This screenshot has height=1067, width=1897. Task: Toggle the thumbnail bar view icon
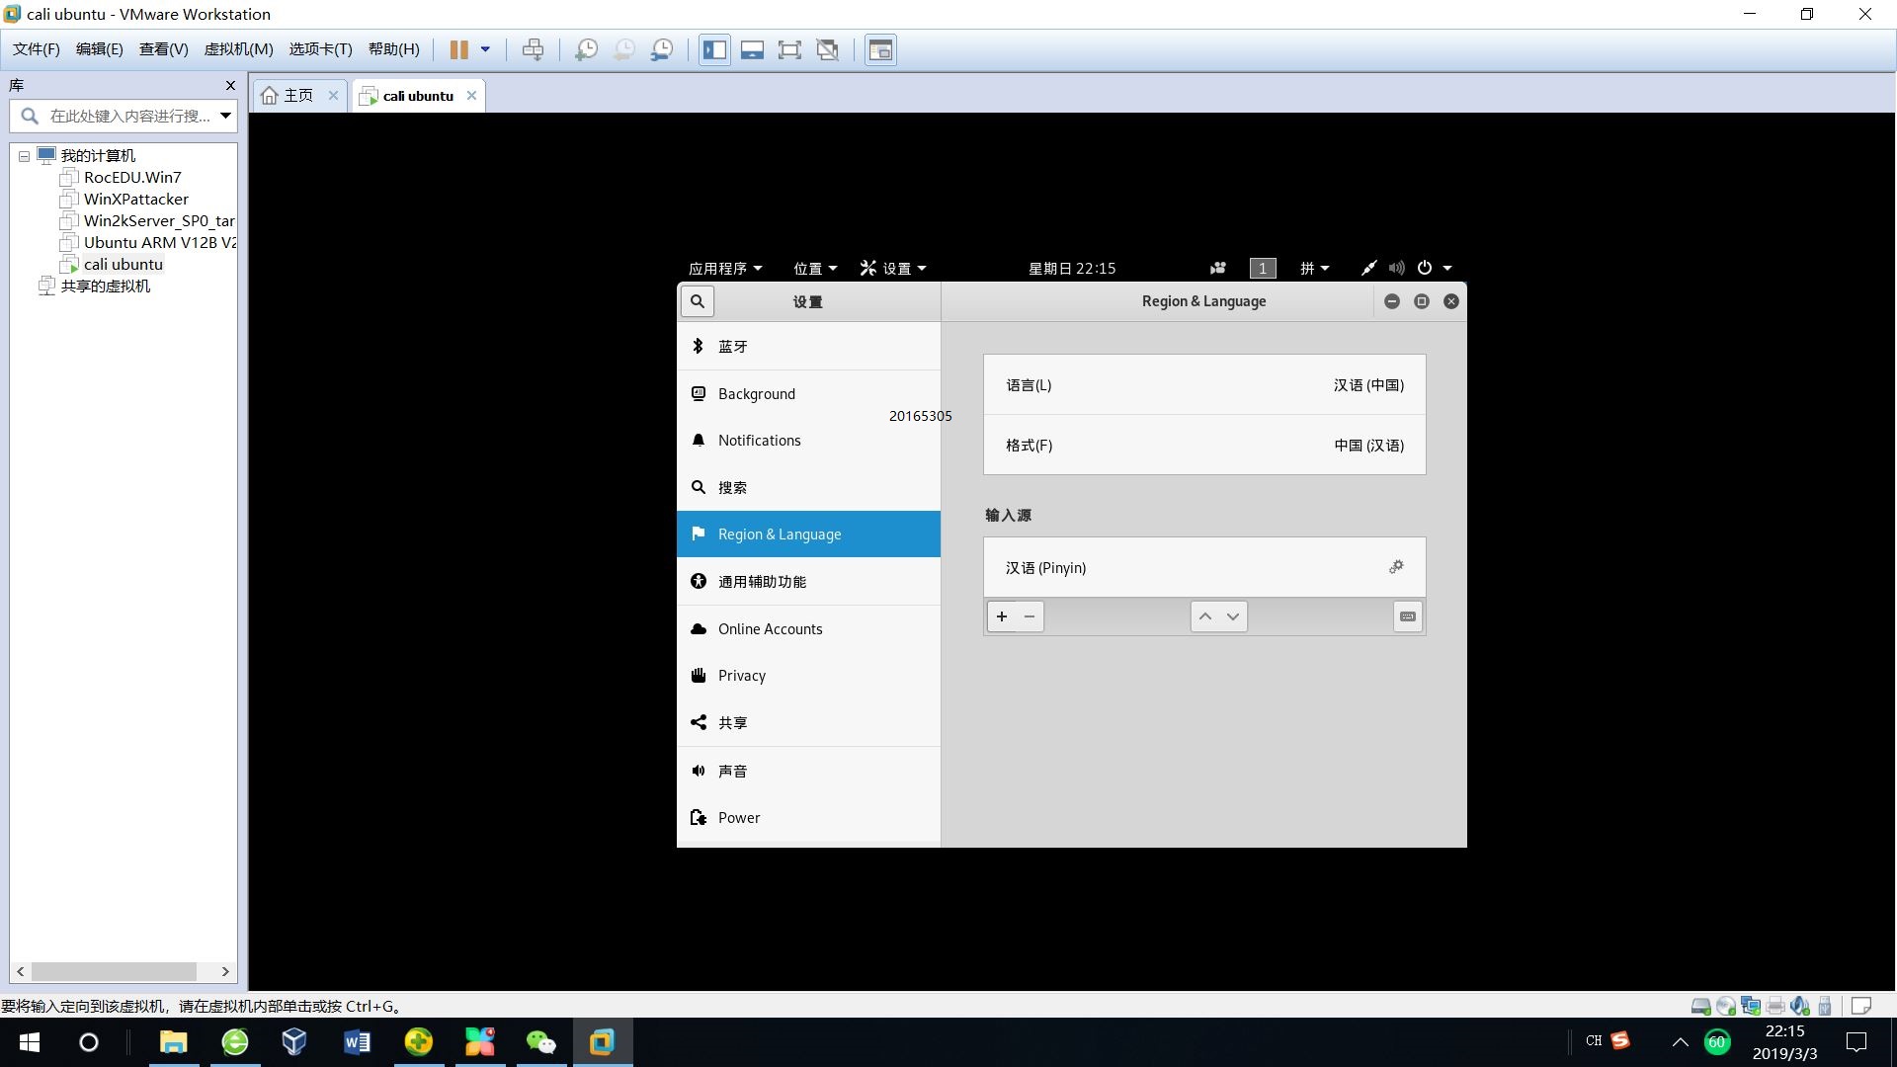(x=752, y=49)
